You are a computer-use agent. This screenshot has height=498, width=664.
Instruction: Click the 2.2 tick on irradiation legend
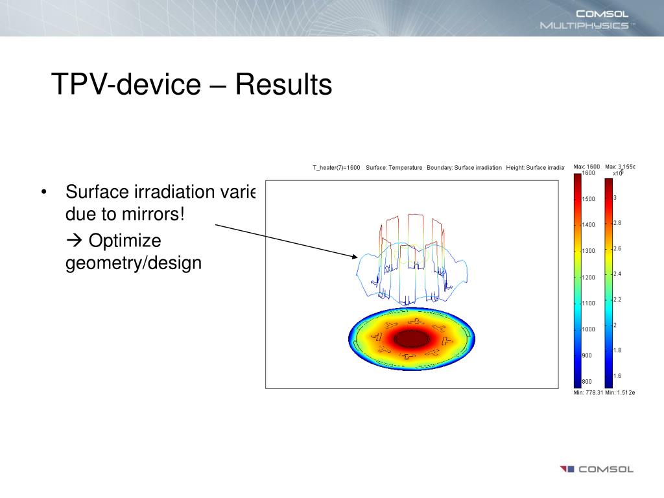617,300
